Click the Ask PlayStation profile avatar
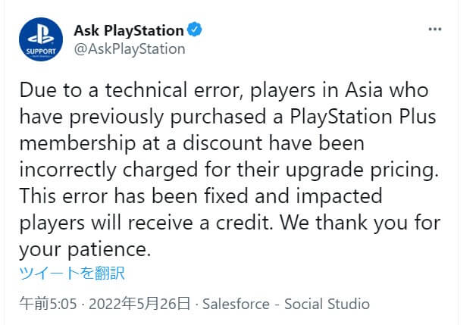Viewport: 476px width, 325px height. pyautogui.click(x=41, y=39)
